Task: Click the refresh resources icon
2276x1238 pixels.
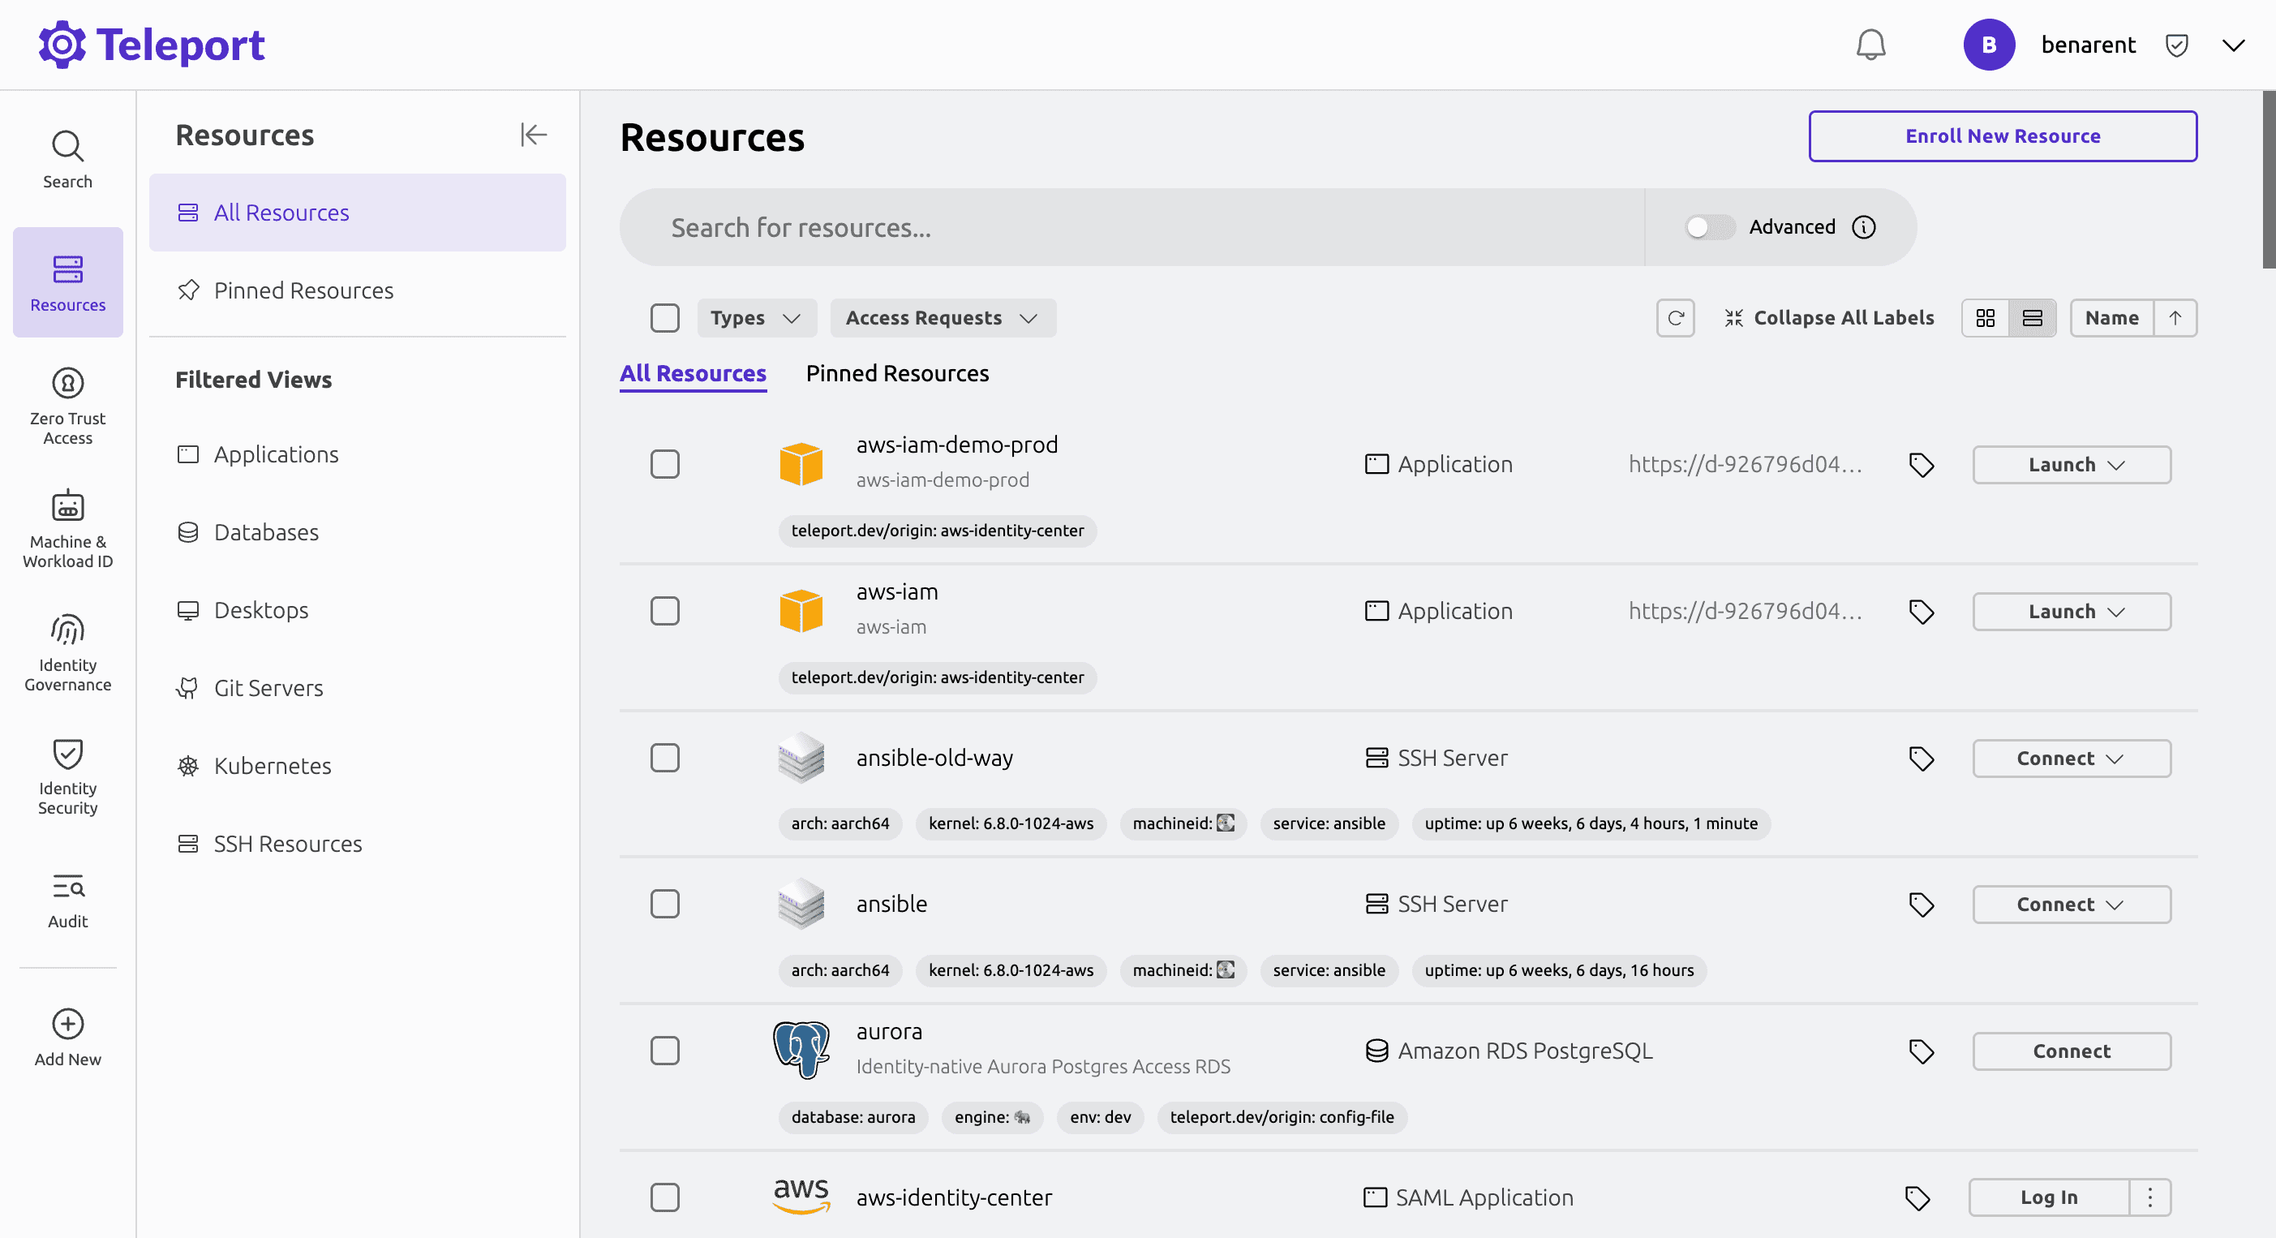Action: tap(1675, 318)
